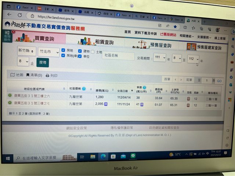This screenshot has height=176, width=235.
Task: Open the 進階條件 advanced filter icon
Action: click(7, 37)
